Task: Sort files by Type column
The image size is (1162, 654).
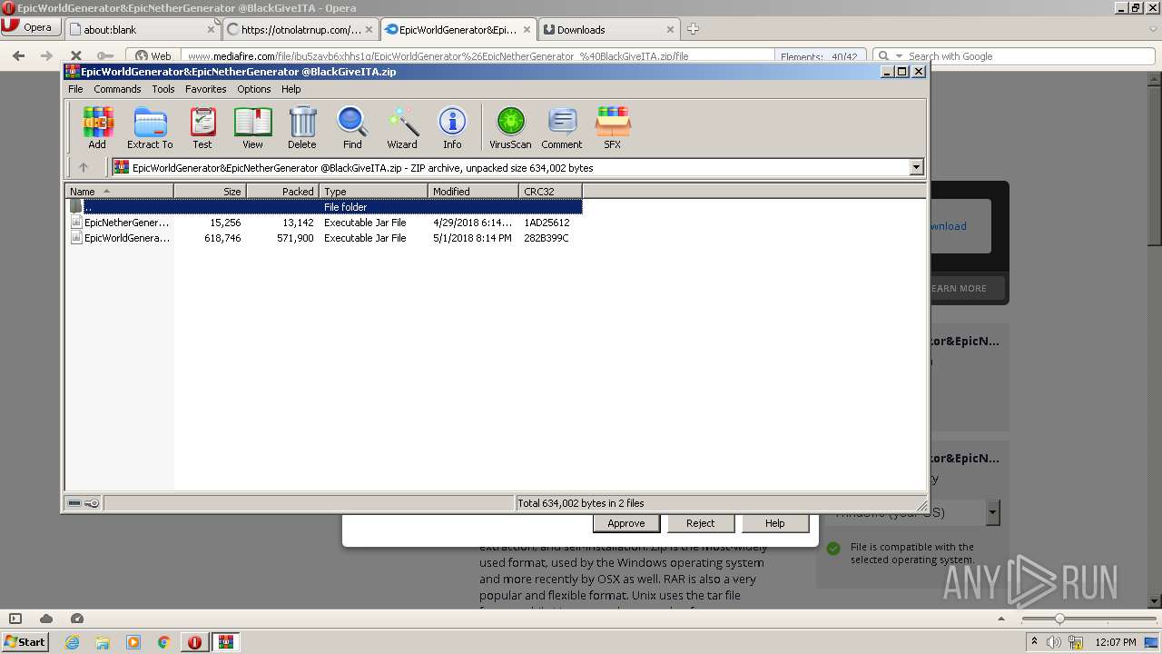Action: 373,191
